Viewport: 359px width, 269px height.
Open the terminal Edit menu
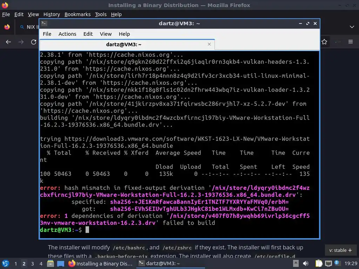[88, 34]
